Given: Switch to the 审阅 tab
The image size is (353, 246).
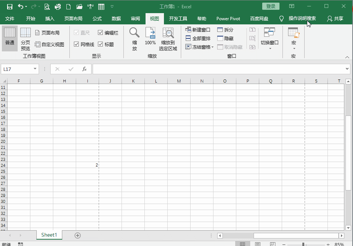Looking at the screenshot, I should click(x=135, y=19).
